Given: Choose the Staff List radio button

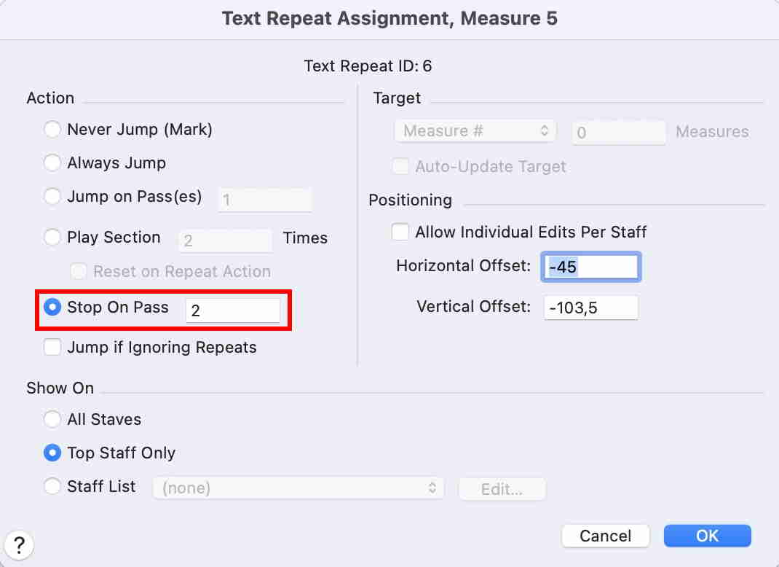Looking at the screenshot, I should pyautogui.click(x=52, y=487).
